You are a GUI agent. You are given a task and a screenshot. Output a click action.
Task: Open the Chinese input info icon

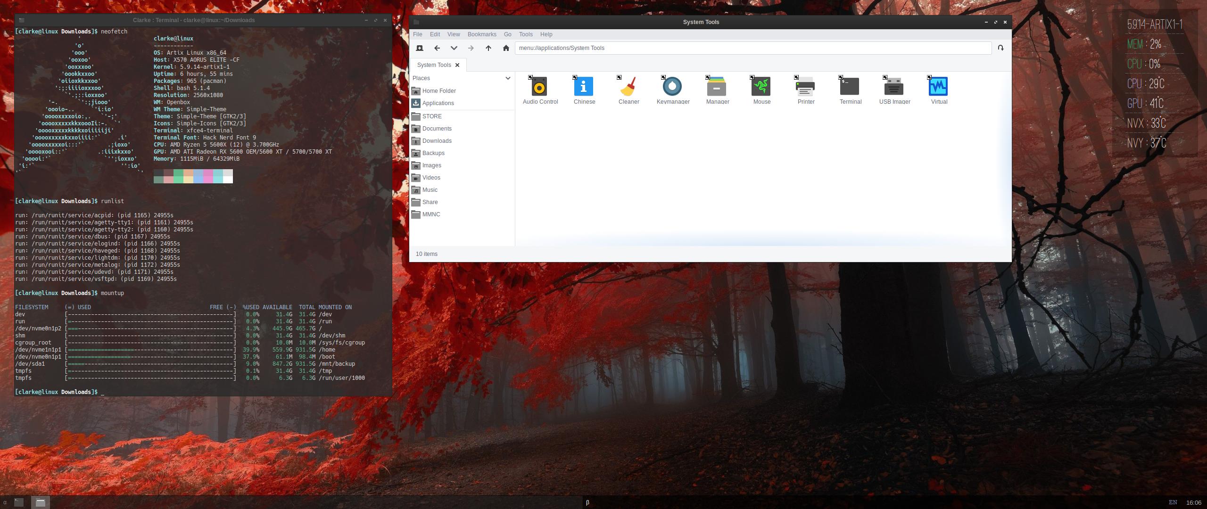pyautogui.click(x=584, y=87)
